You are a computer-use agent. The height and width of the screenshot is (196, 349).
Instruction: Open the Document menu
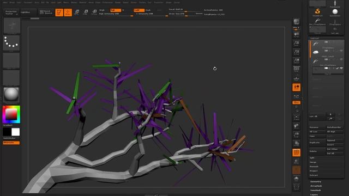28,2
